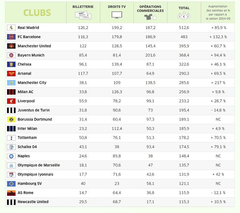
Task: Click the CLUBS column header
Action: pyautogui.click(x=37, y=13)
